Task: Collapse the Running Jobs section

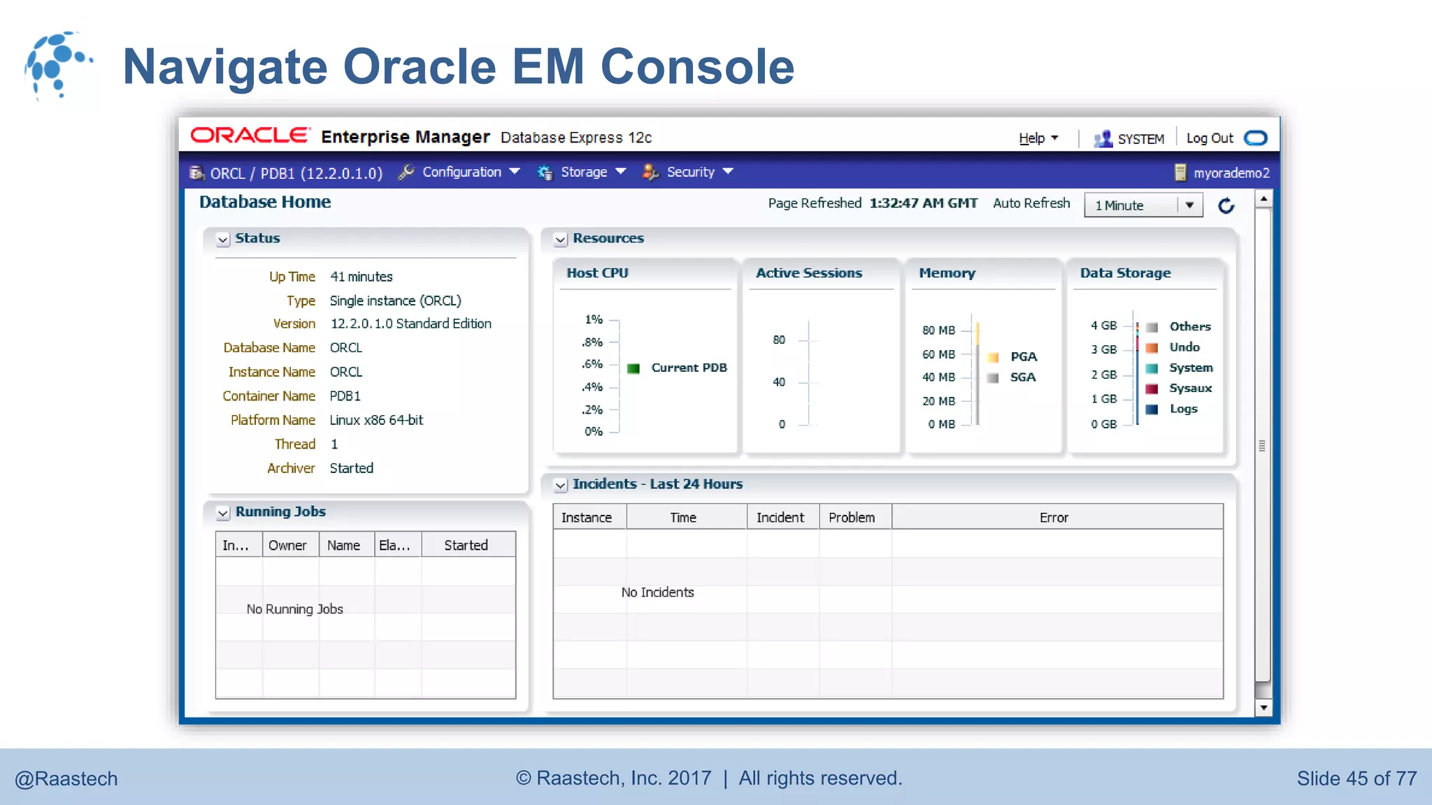Action: 223,514
